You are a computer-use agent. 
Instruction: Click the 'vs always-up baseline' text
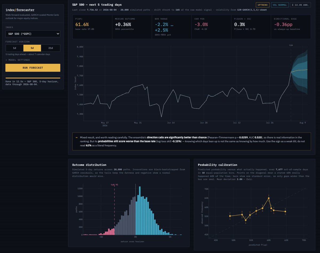287,29
